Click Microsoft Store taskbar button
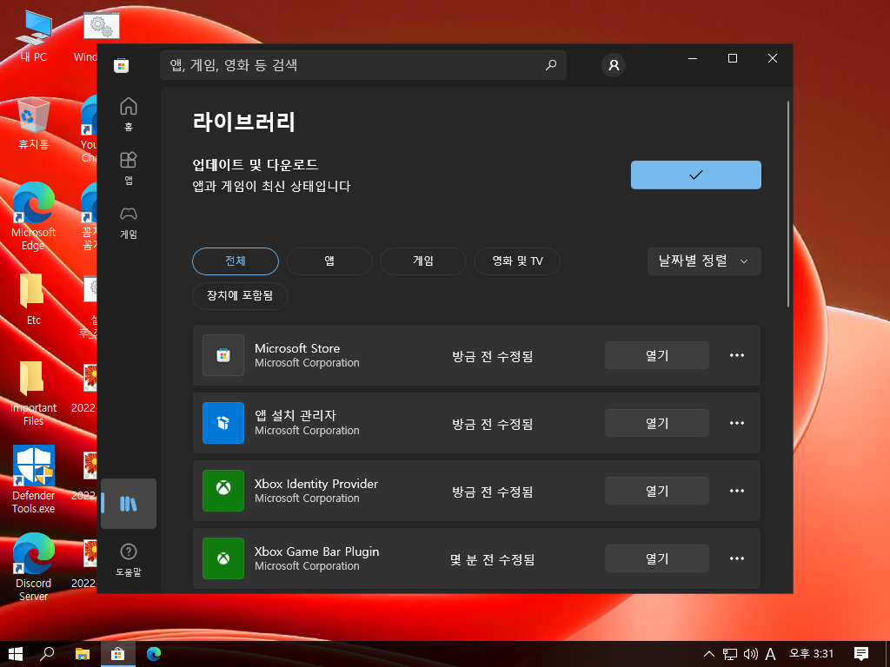This screenshot has height=667, width=890. pyautogui.click(x=118, y=654)
